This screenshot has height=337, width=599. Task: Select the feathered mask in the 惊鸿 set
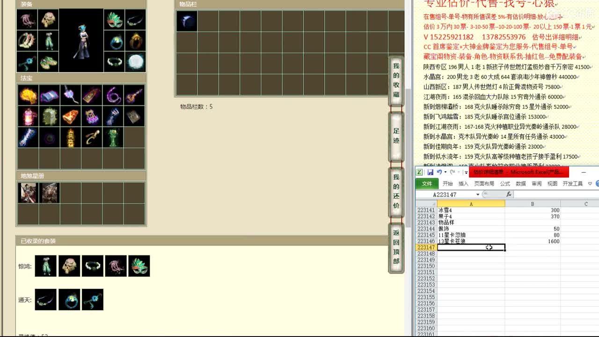point(139,266)
